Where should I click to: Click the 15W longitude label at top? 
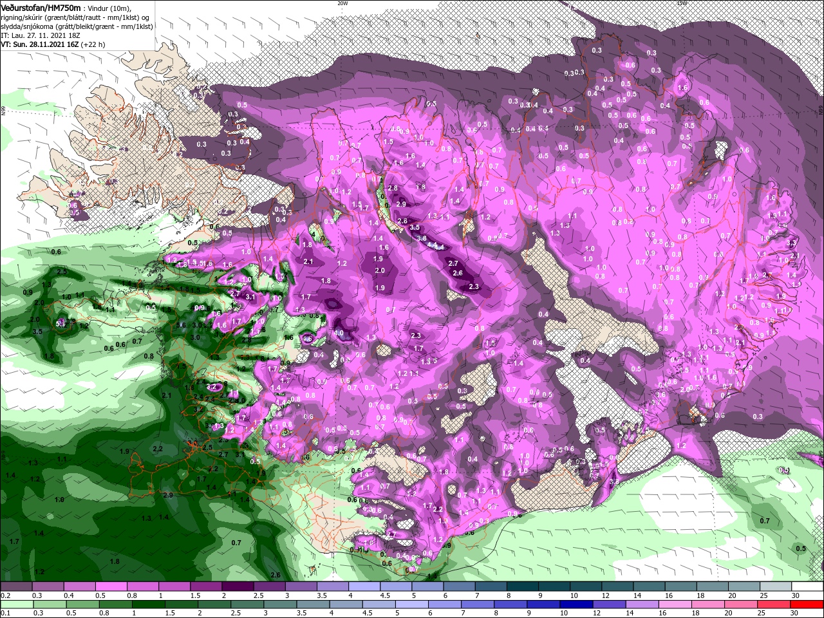(x=681, y=3)
